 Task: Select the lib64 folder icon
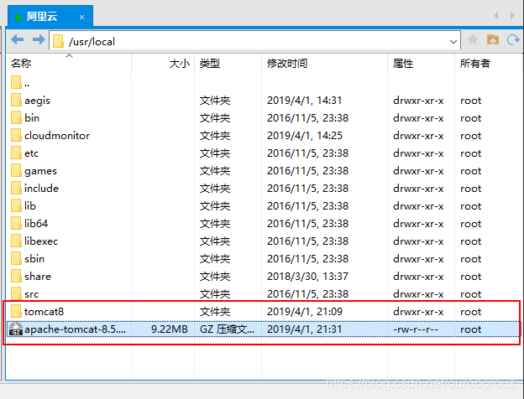(x=16, y=223)
